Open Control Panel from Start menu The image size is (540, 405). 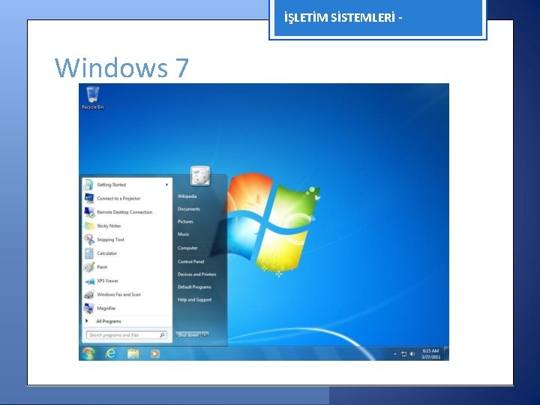point(190,262)
